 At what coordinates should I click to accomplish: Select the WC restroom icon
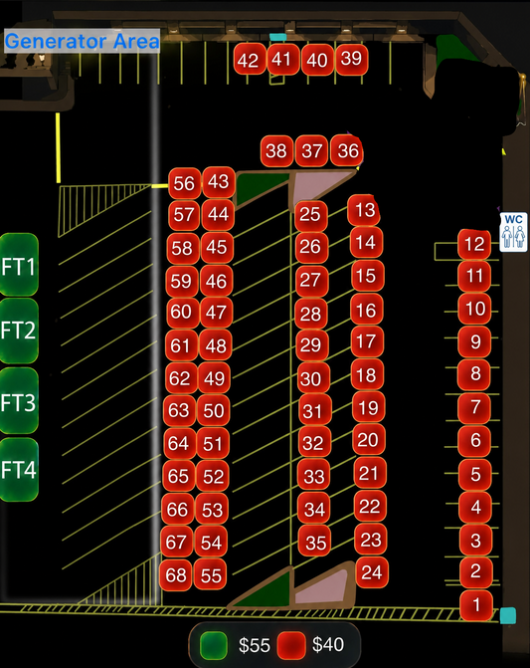pyautogui.click(x=513, y=232)
